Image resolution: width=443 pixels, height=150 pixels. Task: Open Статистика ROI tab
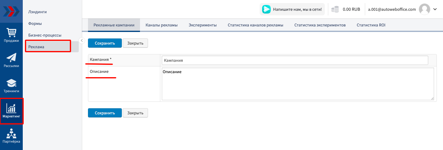371,25
